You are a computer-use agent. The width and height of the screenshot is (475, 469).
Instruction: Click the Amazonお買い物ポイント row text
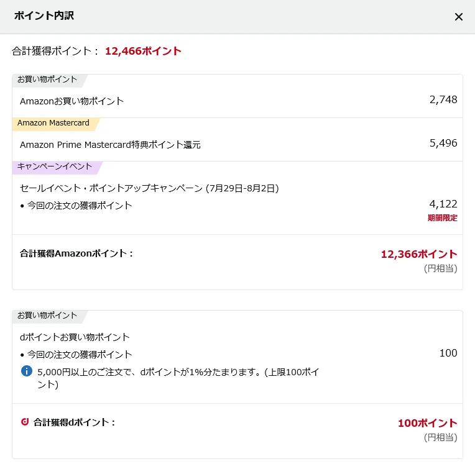(x=71, y=101)
